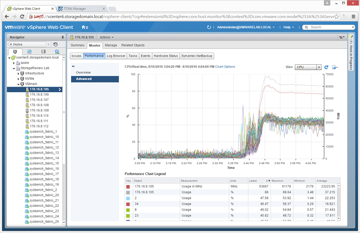Image resolution: width=360 pixels, height=233 pixels.
Task: Open the Symantec NetBackup sub-tab
Action: pyautogui.click(x=197, y=56)
